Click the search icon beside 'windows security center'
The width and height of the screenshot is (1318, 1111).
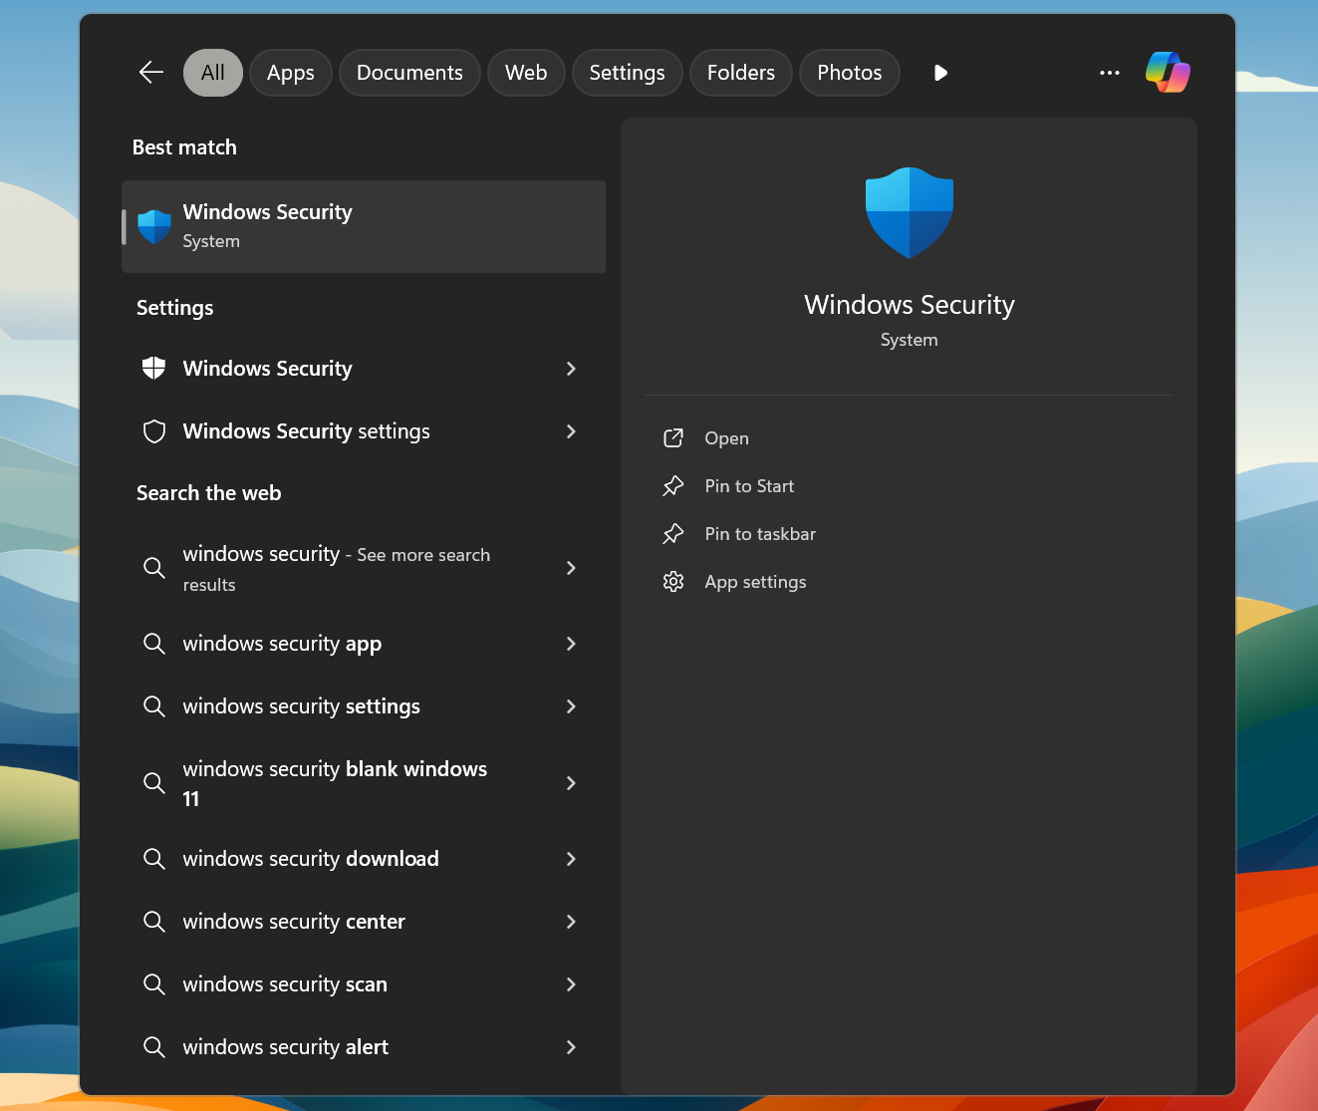pyautogui.click(x=153, y=922)
